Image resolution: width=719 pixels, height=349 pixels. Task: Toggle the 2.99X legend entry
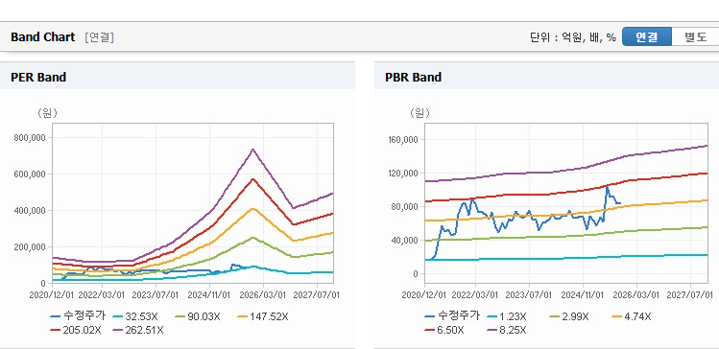(x=569, y=316)
